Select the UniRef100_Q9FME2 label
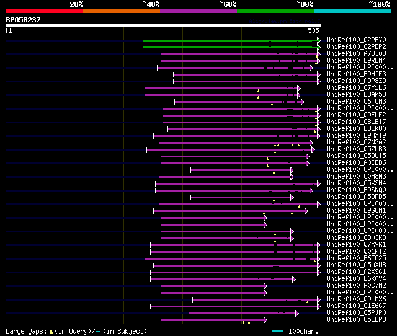Viewport: 397px width, 336px height. coord(356,115)
